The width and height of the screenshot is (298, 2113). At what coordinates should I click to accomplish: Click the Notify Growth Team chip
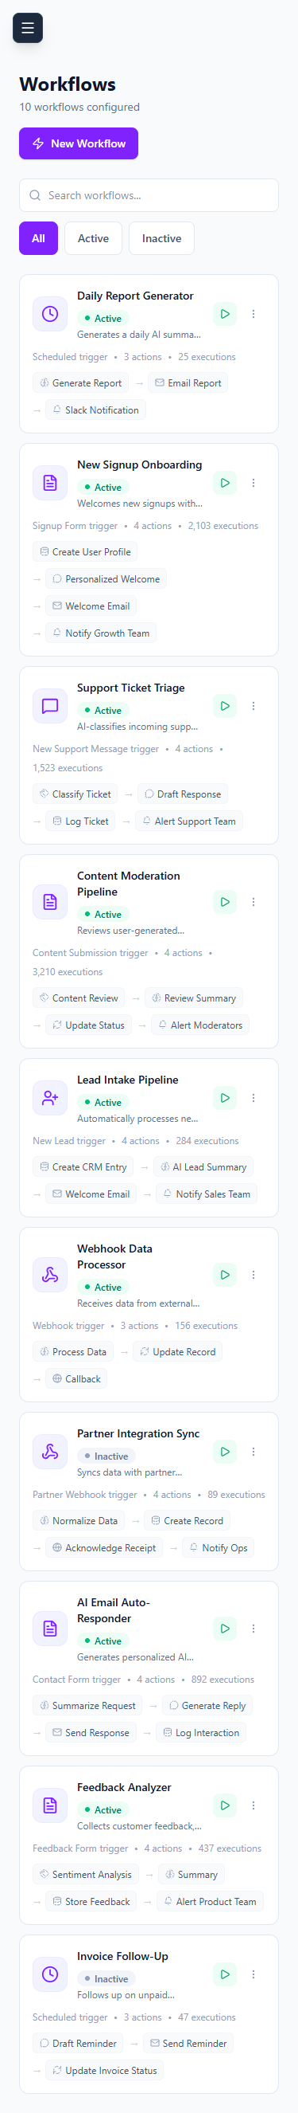click(x=101, y=633)
